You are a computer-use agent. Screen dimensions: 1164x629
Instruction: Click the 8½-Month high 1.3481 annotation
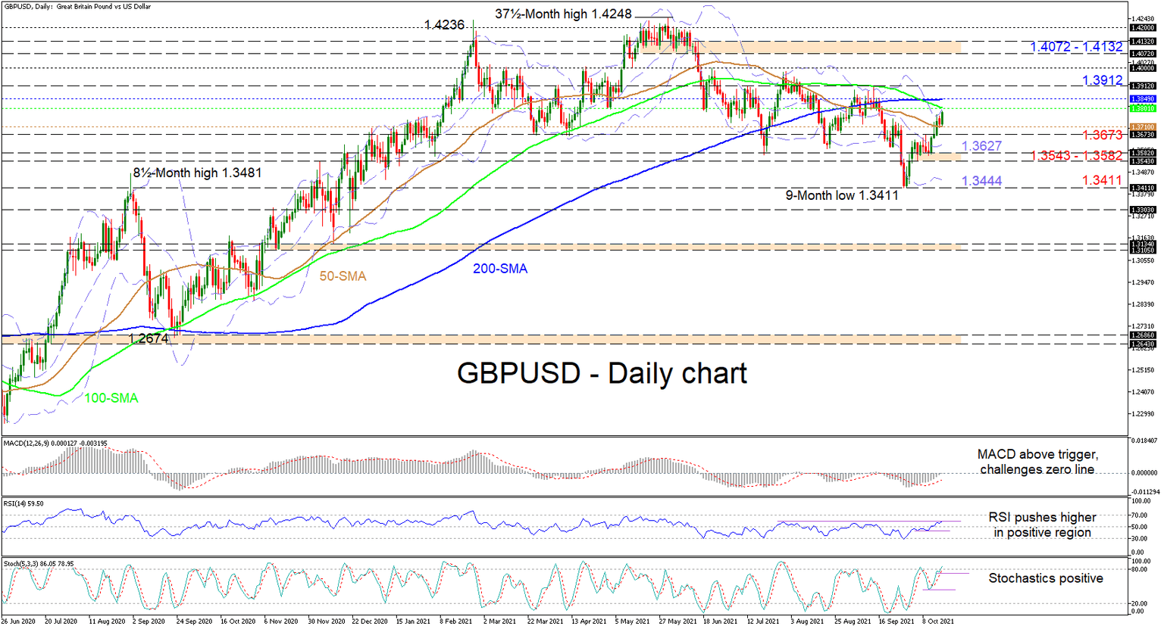pyautogui.click(x=197, y=173)
